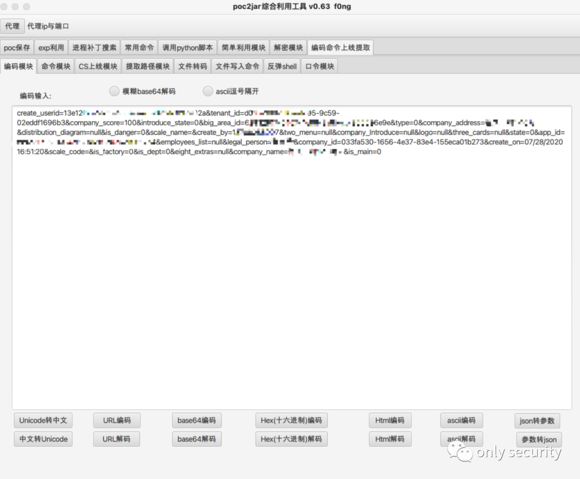
Task: Click the is_main=0 text in the input
Action: (x=365, y=152)
